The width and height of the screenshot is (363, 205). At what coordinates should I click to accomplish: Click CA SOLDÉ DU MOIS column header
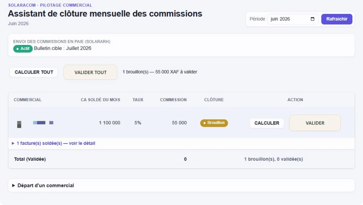100,100
